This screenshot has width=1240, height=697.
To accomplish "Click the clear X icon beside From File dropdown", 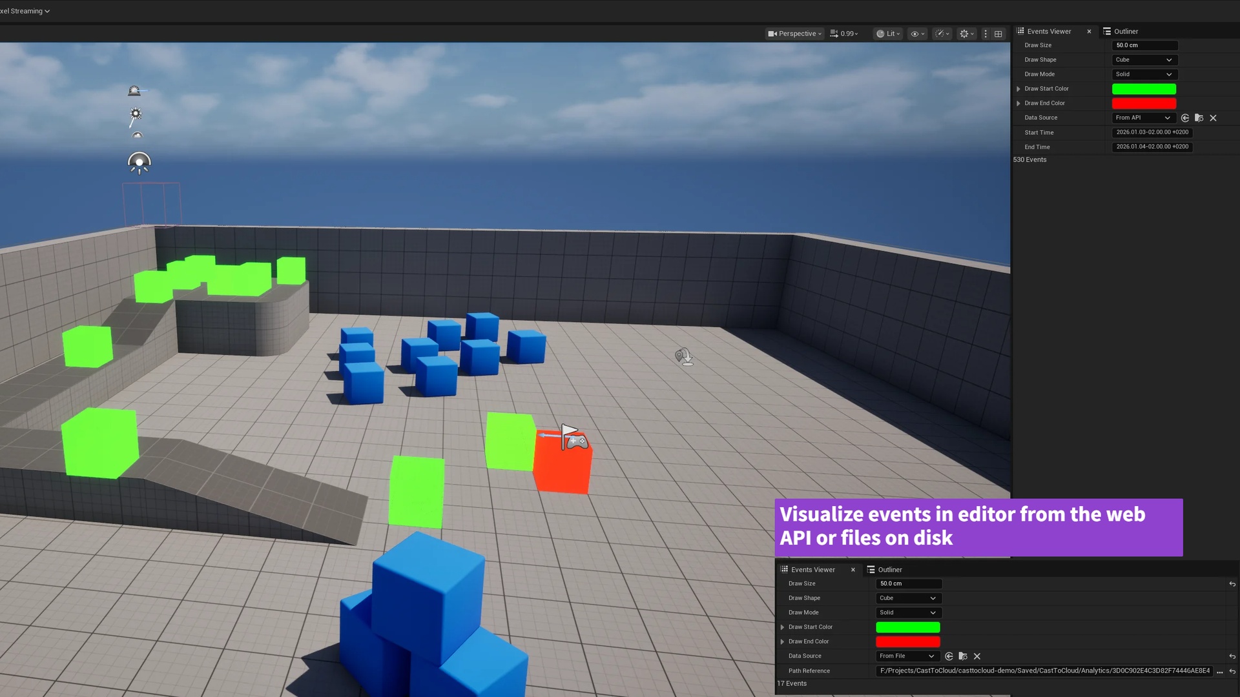I will [x=977, y=656].
